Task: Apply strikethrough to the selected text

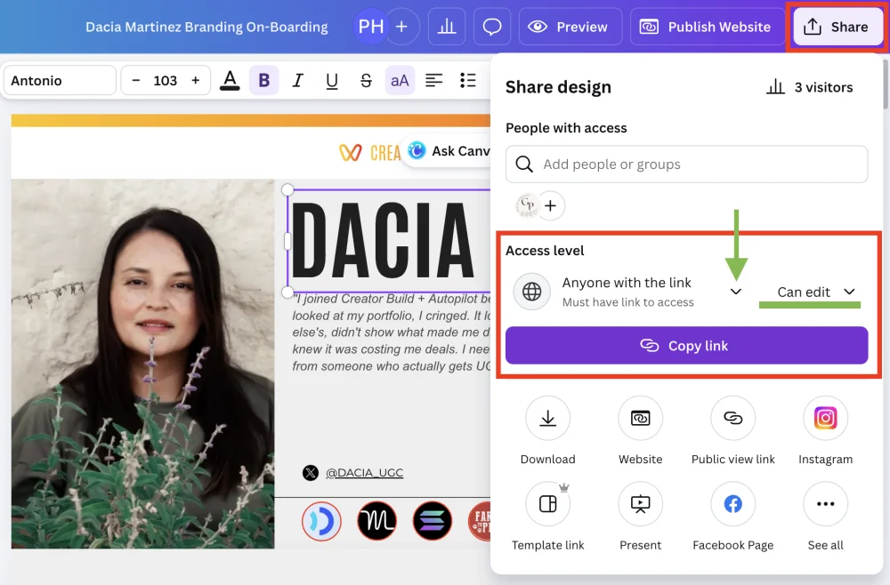Action: click(366, 80)
